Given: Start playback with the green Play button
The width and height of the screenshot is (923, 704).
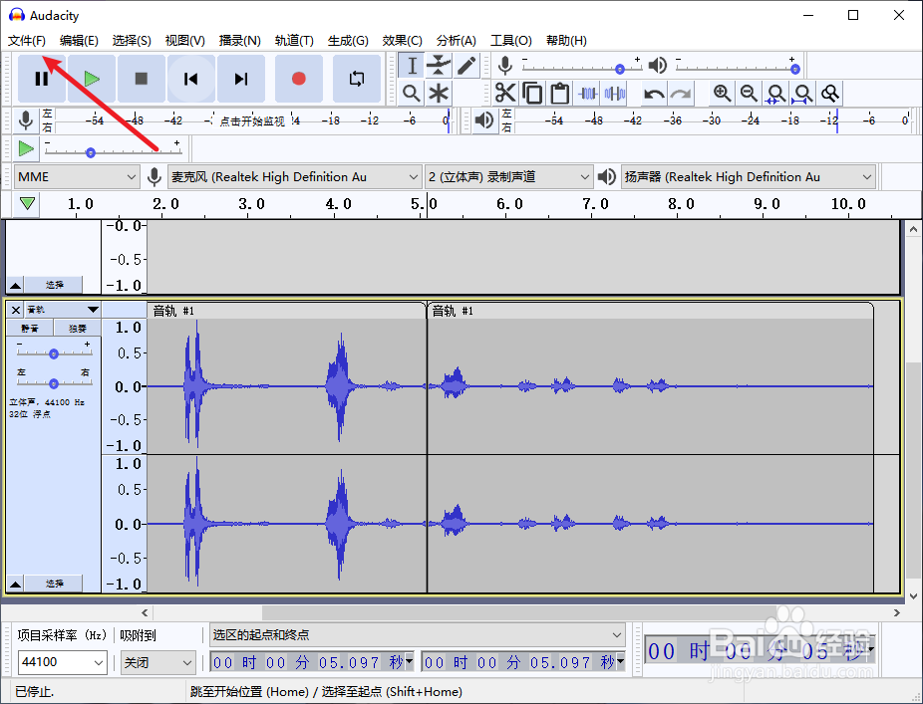Looking at the screenshot, I should click(x=92, y=79).
